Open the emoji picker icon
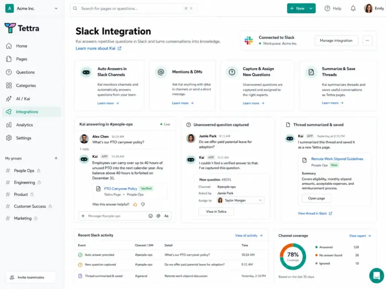Viewport: 386px width, 289px height. (150, 216)
